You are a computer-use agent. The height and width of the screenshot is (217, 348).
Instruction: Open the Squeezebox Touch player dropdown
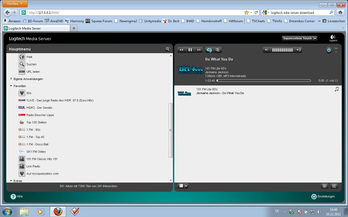(299, 39)
